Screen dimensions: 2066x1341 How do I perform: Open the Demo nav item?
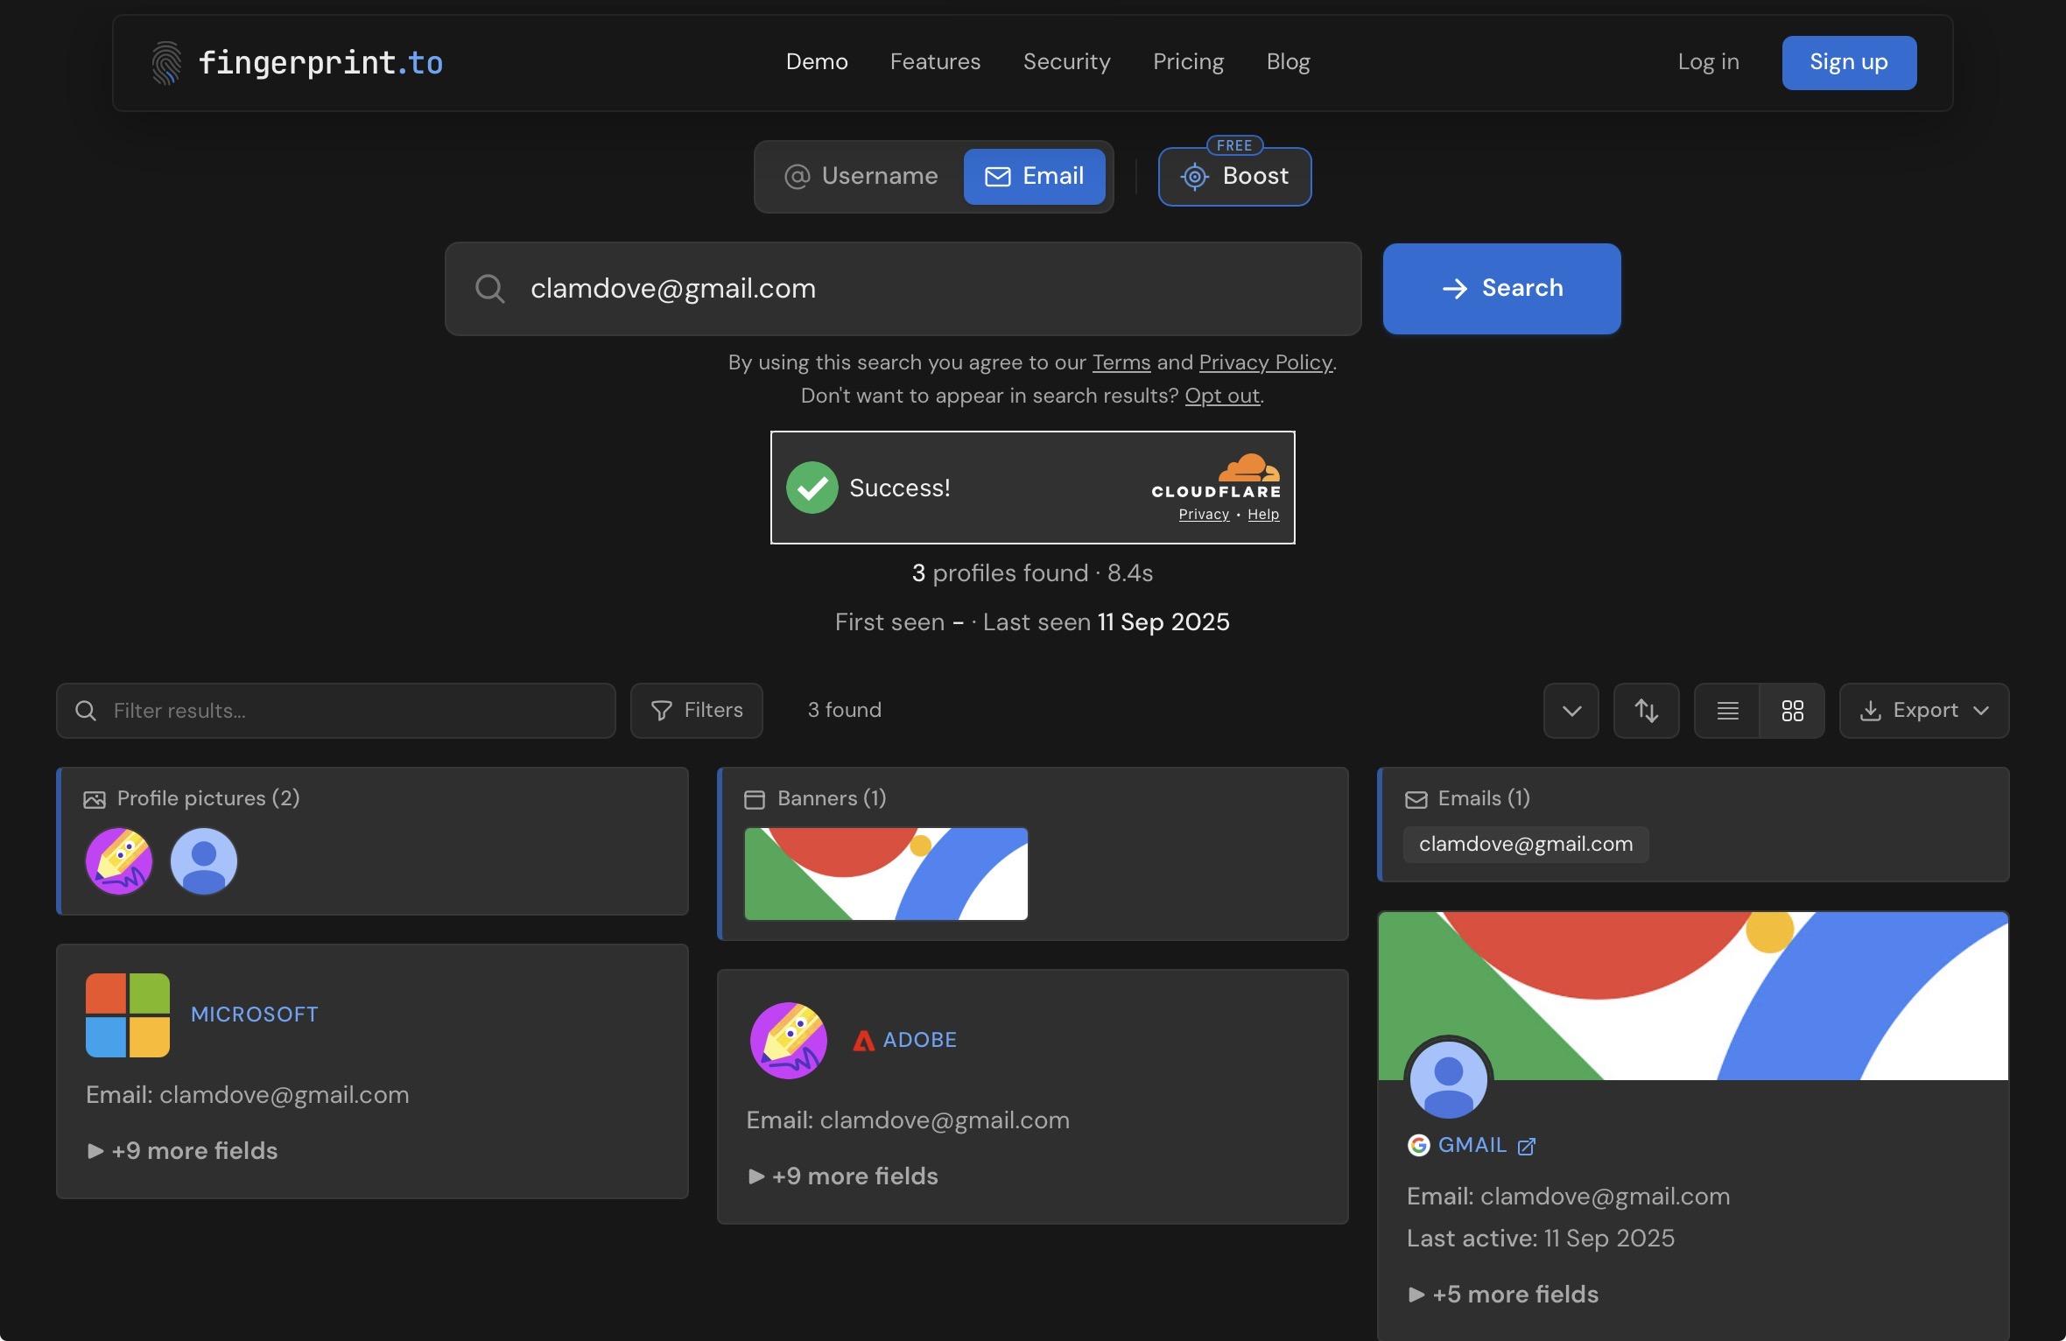(x=817, y=62)
